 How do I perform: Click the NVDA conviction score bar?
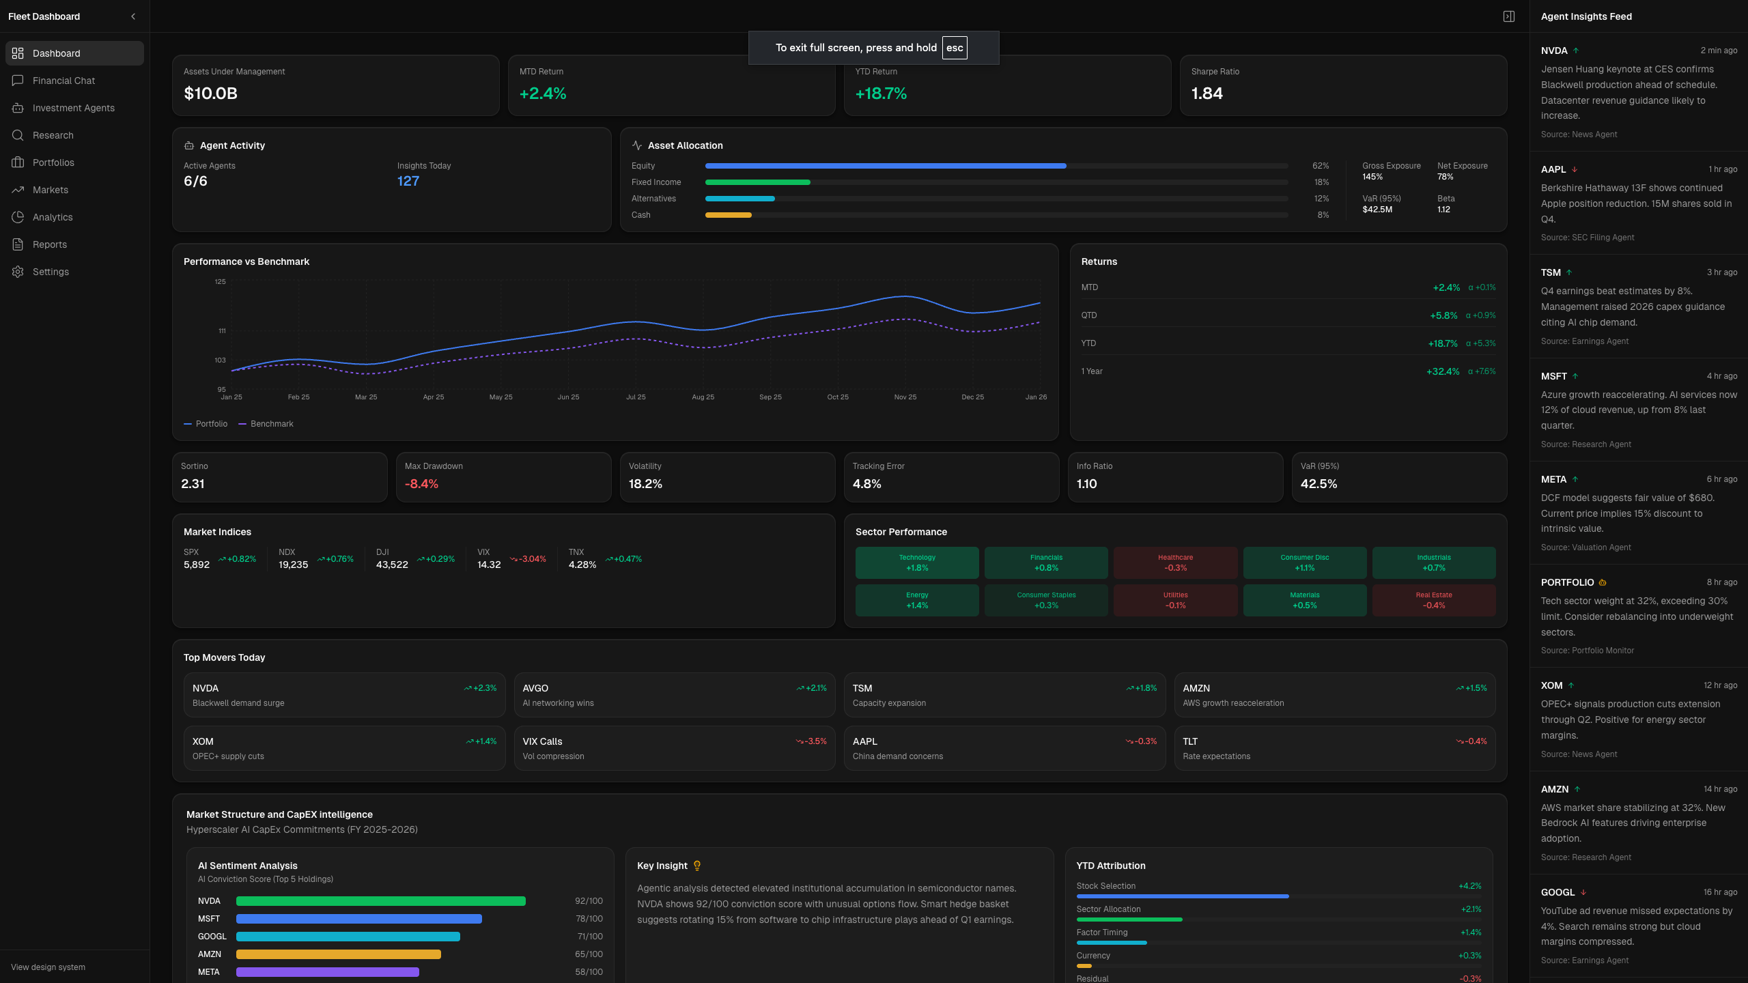380,901
